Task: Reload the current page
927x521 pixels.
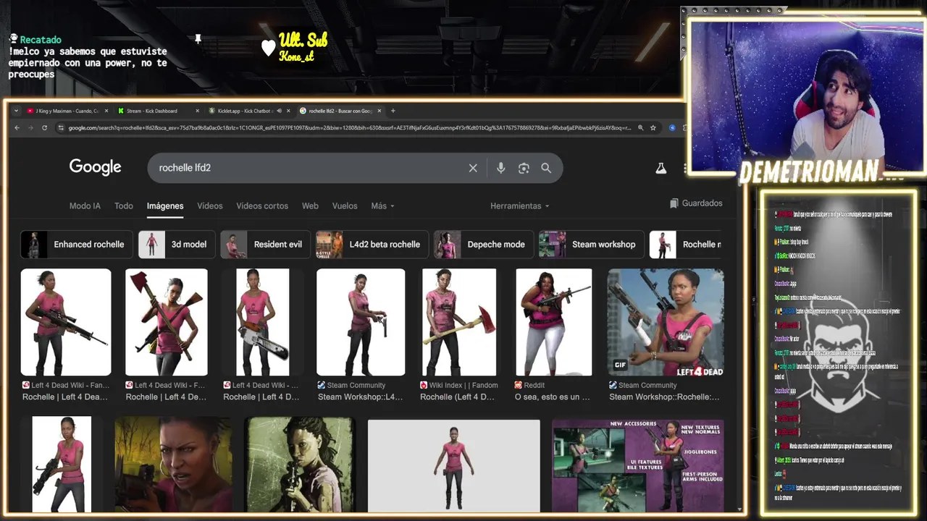Action: coord(44,128)
